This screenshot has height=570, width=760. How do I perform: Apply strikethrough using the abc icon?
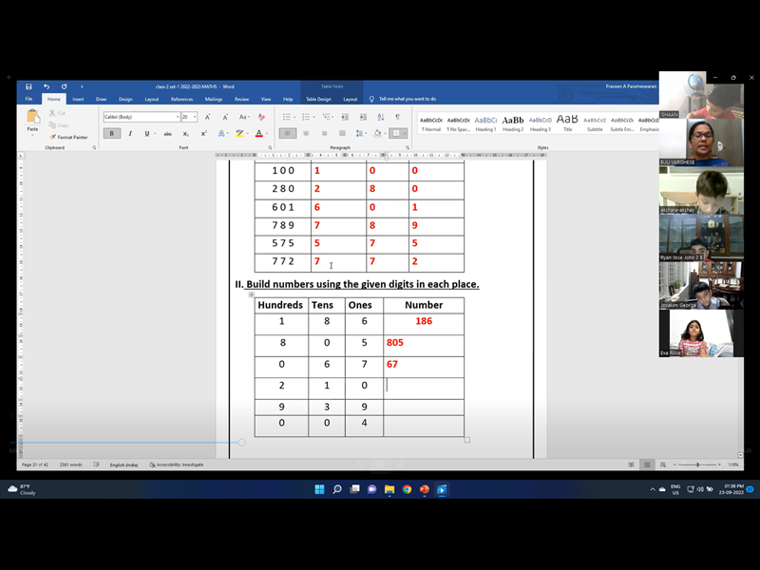tap(167, 134)
